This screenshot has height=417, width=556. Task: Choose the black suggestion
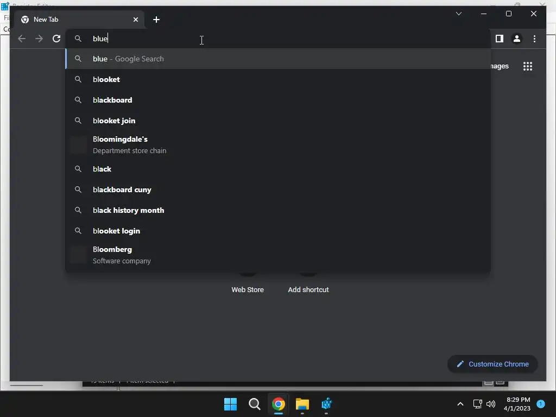(279, 169)
